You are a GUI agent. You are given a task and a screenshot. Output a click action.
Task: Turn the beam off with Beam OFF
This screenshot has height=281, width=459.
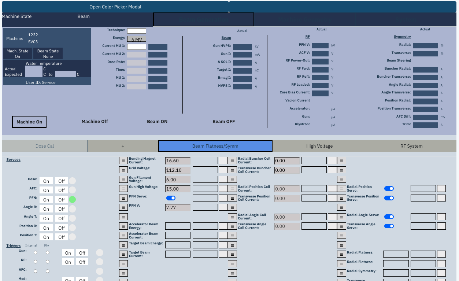point(223,122)
